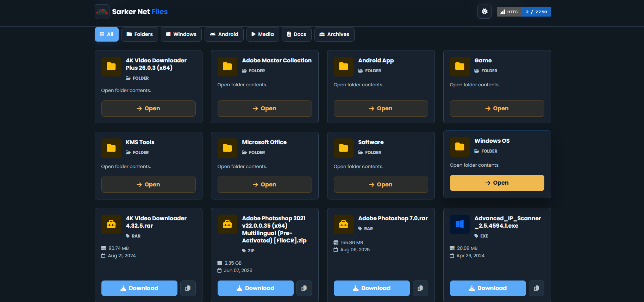Click the RAR tag under Adobe Photoshop 7.0
The height and width of the screenshot is (302, 644).
tap(365, 229)
